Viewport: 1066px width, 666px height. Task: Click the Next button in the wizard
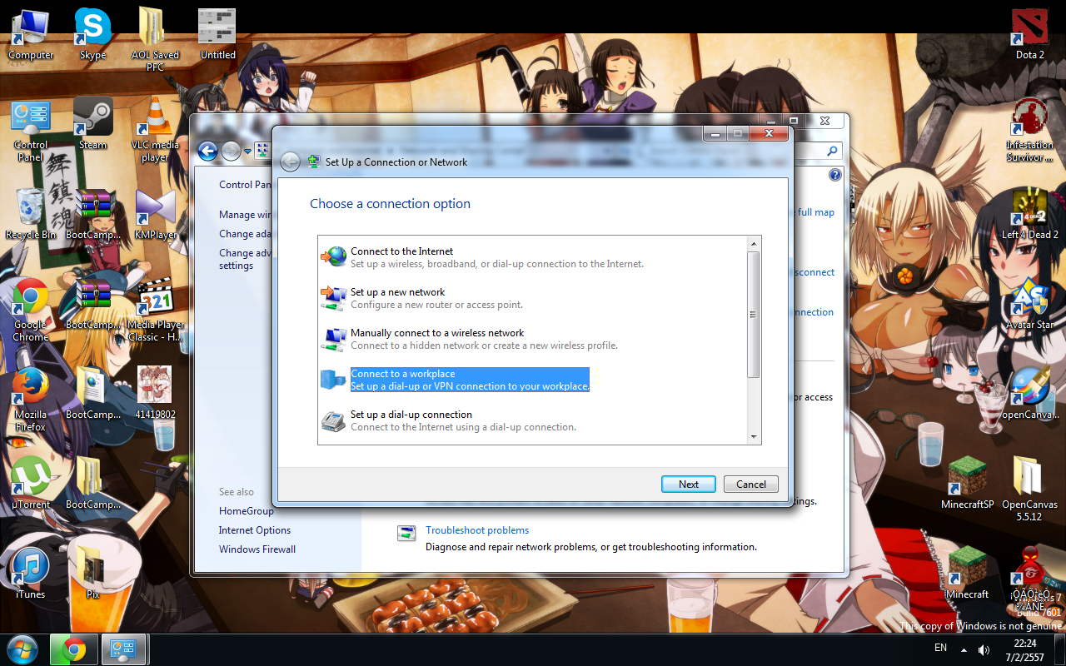tap(688, 484)
